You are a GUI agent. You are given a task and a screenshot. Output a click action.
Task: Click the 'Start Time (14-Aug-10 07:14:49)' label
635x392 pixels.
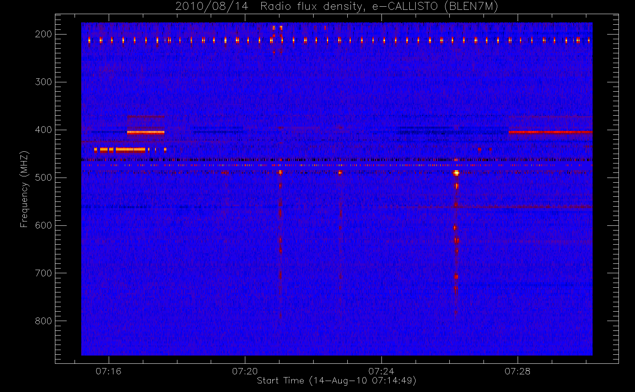[x=336, y=381]
